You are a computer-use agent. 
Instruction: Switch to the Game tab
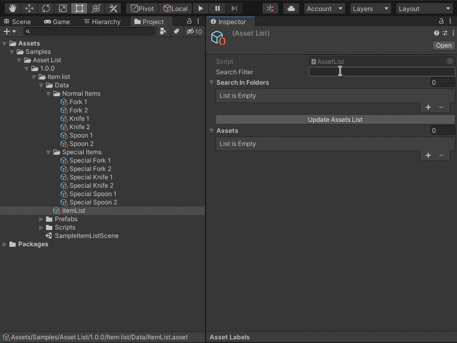point(57,21)
